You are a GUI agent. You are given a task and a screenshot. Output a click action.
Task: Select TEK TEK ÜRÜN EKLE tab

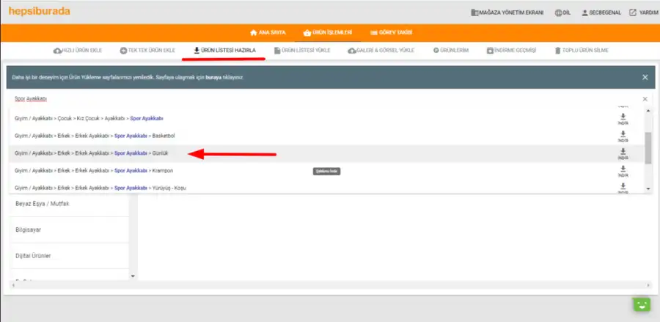tap(147, 51)
